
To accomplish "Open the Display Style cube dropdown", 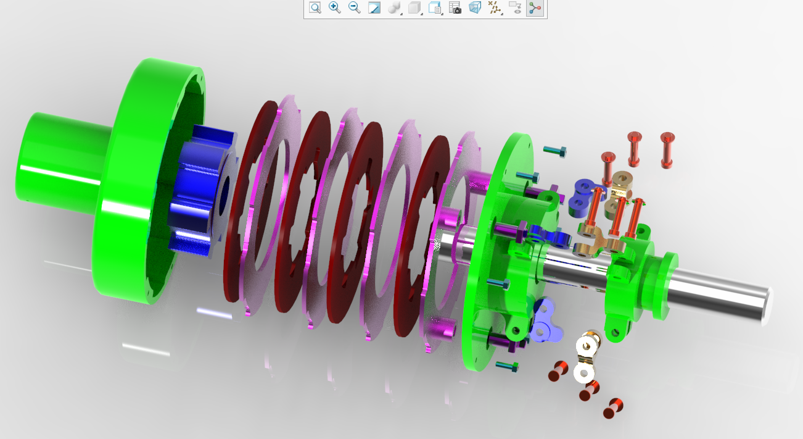I will [415, 8].
